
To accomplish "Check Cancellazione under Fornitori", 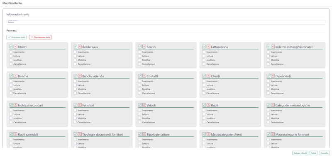I will coord(75,122).
